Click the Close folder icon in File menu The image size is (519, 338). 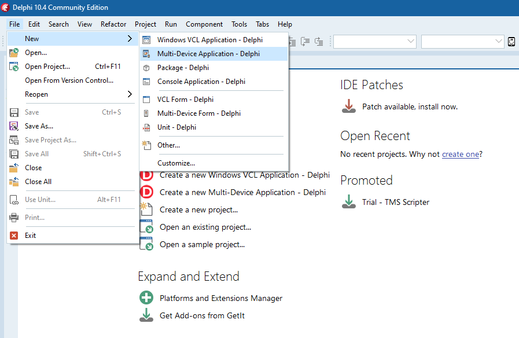13,168
